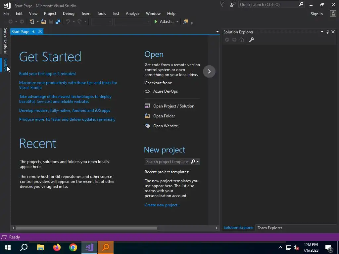
Task: Click the New Project toolbar icon
Action: pyautogui.click(x=32, y=21)
